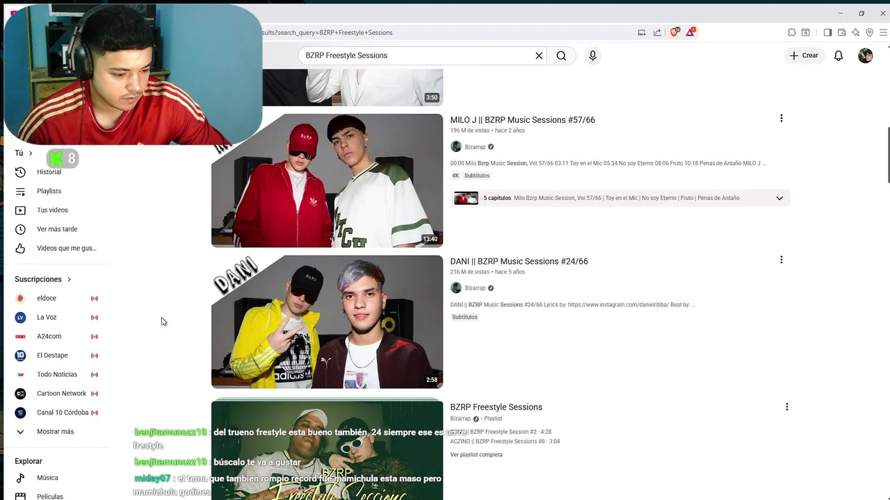
Task: Open MILO J BZRP Music Sessions #57/66 title
Action: tap(522, 120)
